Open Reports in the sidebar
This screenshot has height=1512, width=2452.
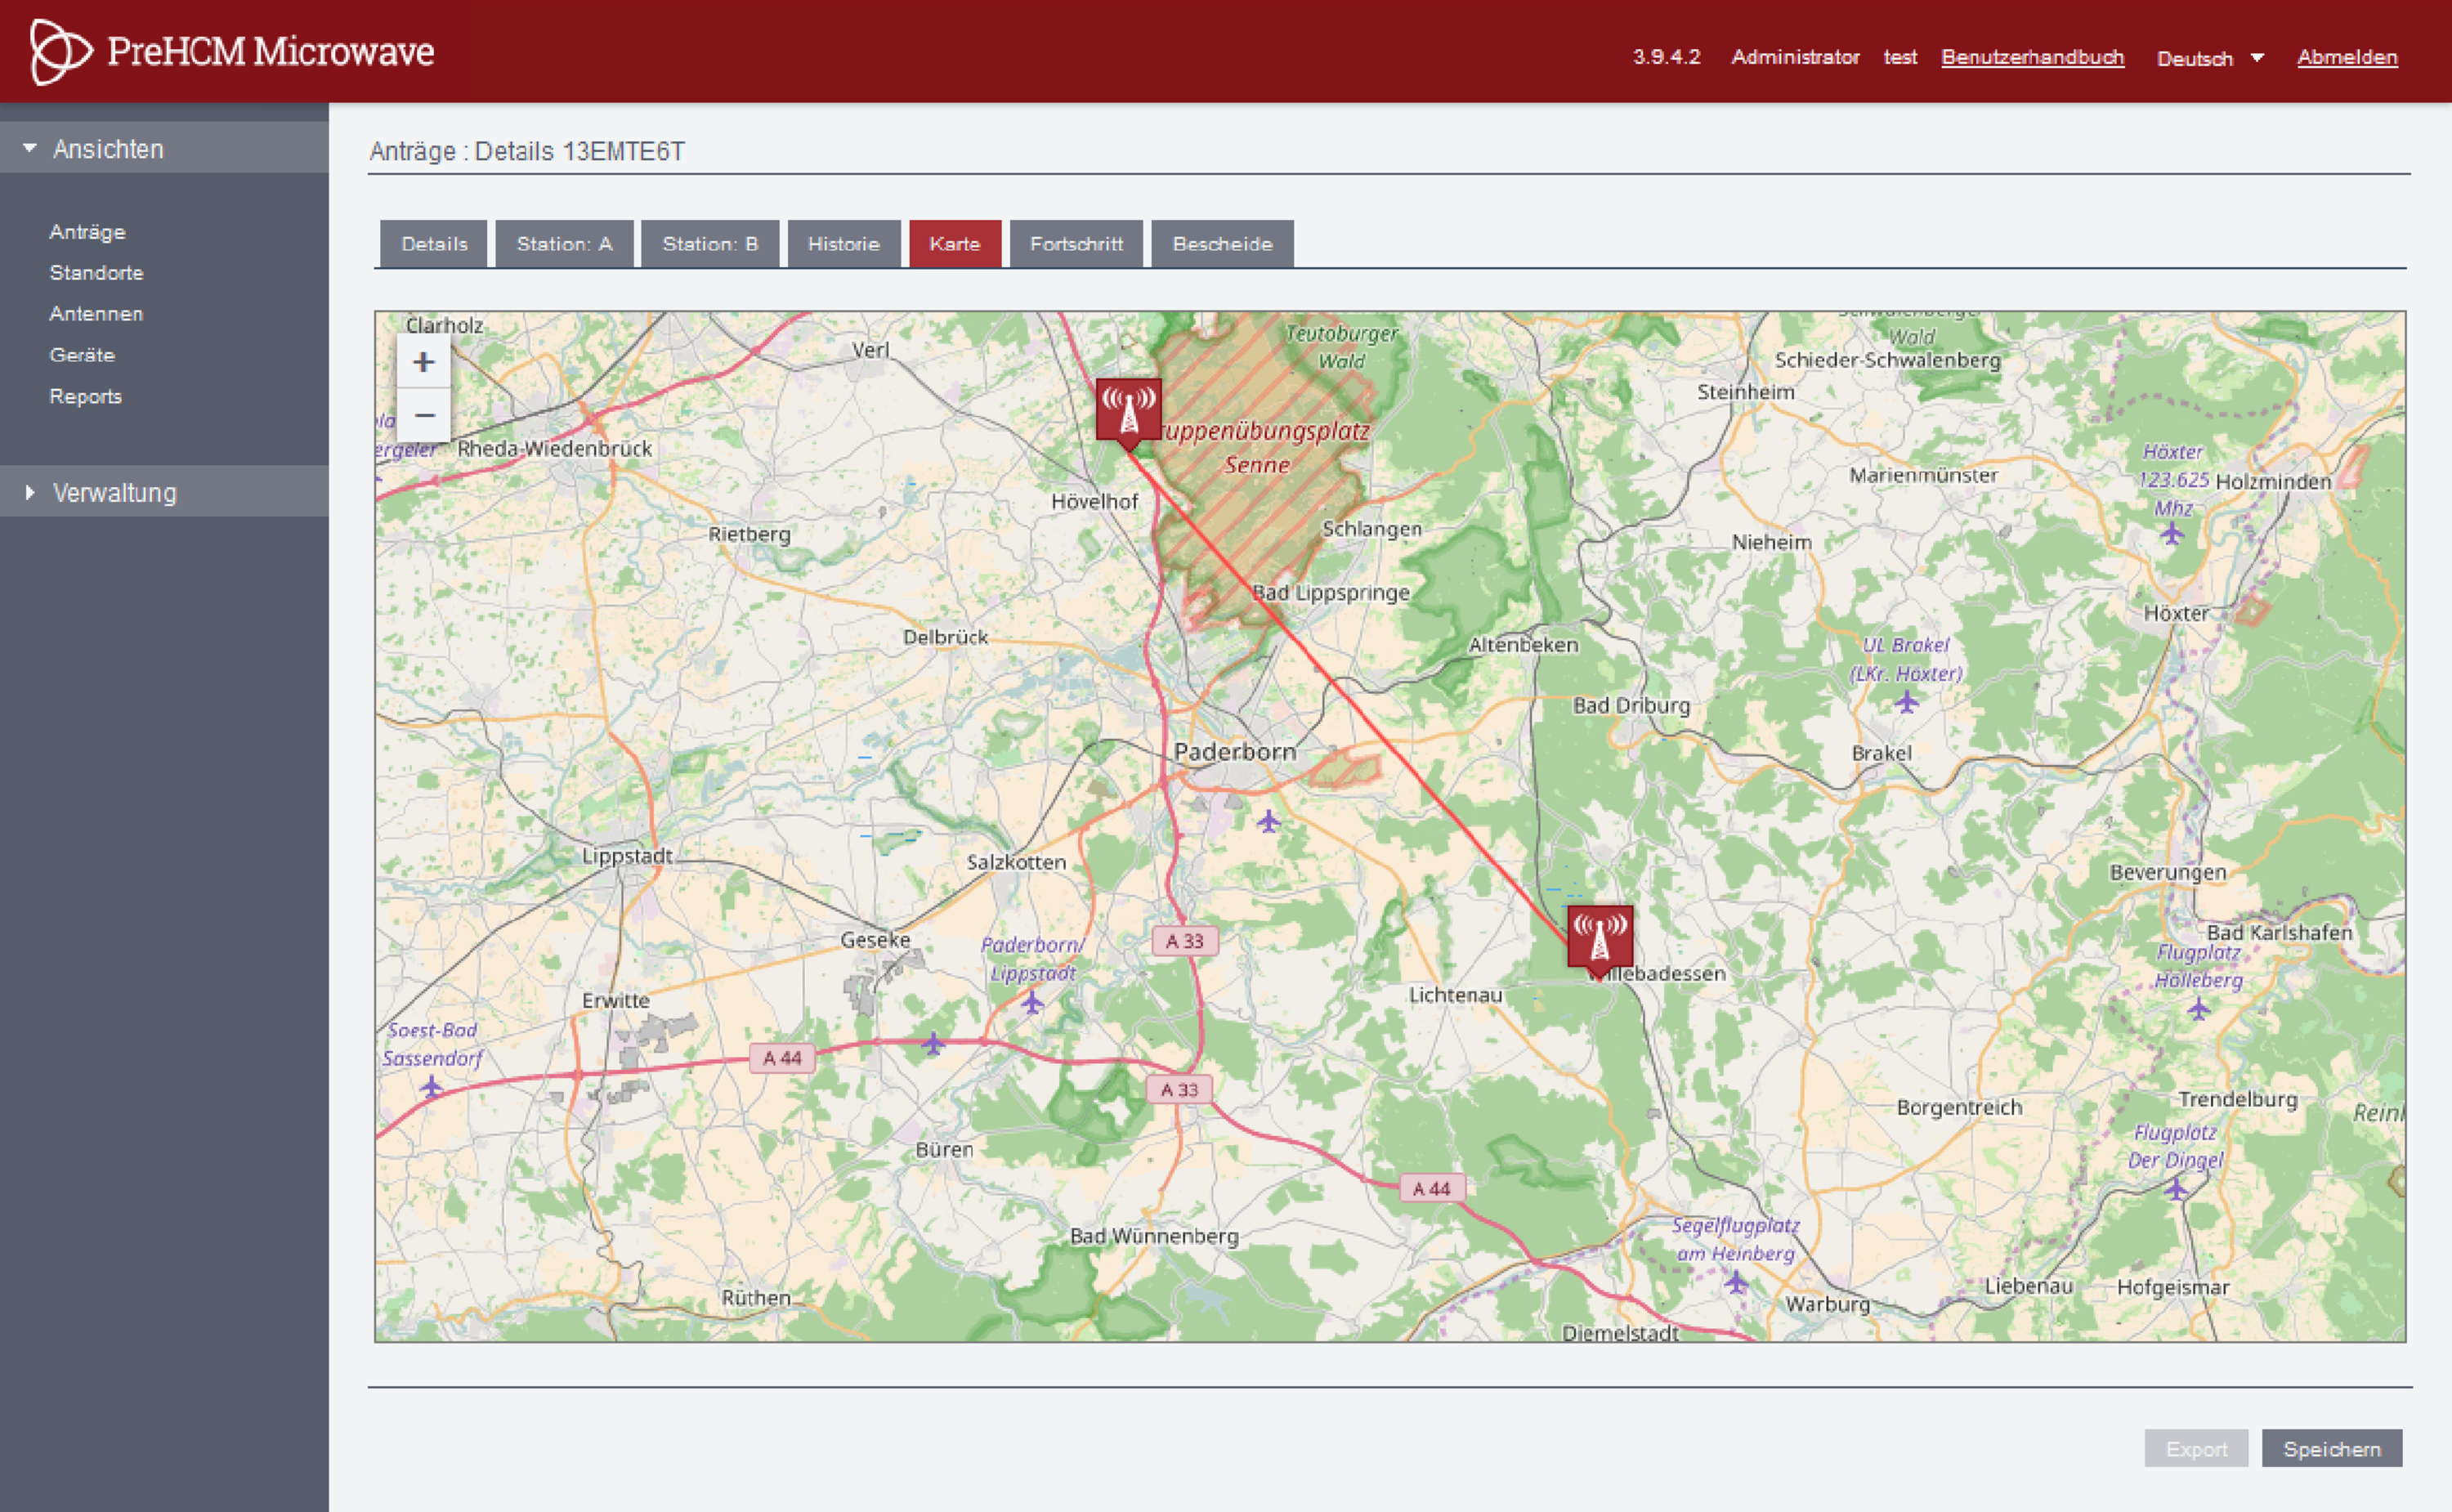[x=85, y=397]
